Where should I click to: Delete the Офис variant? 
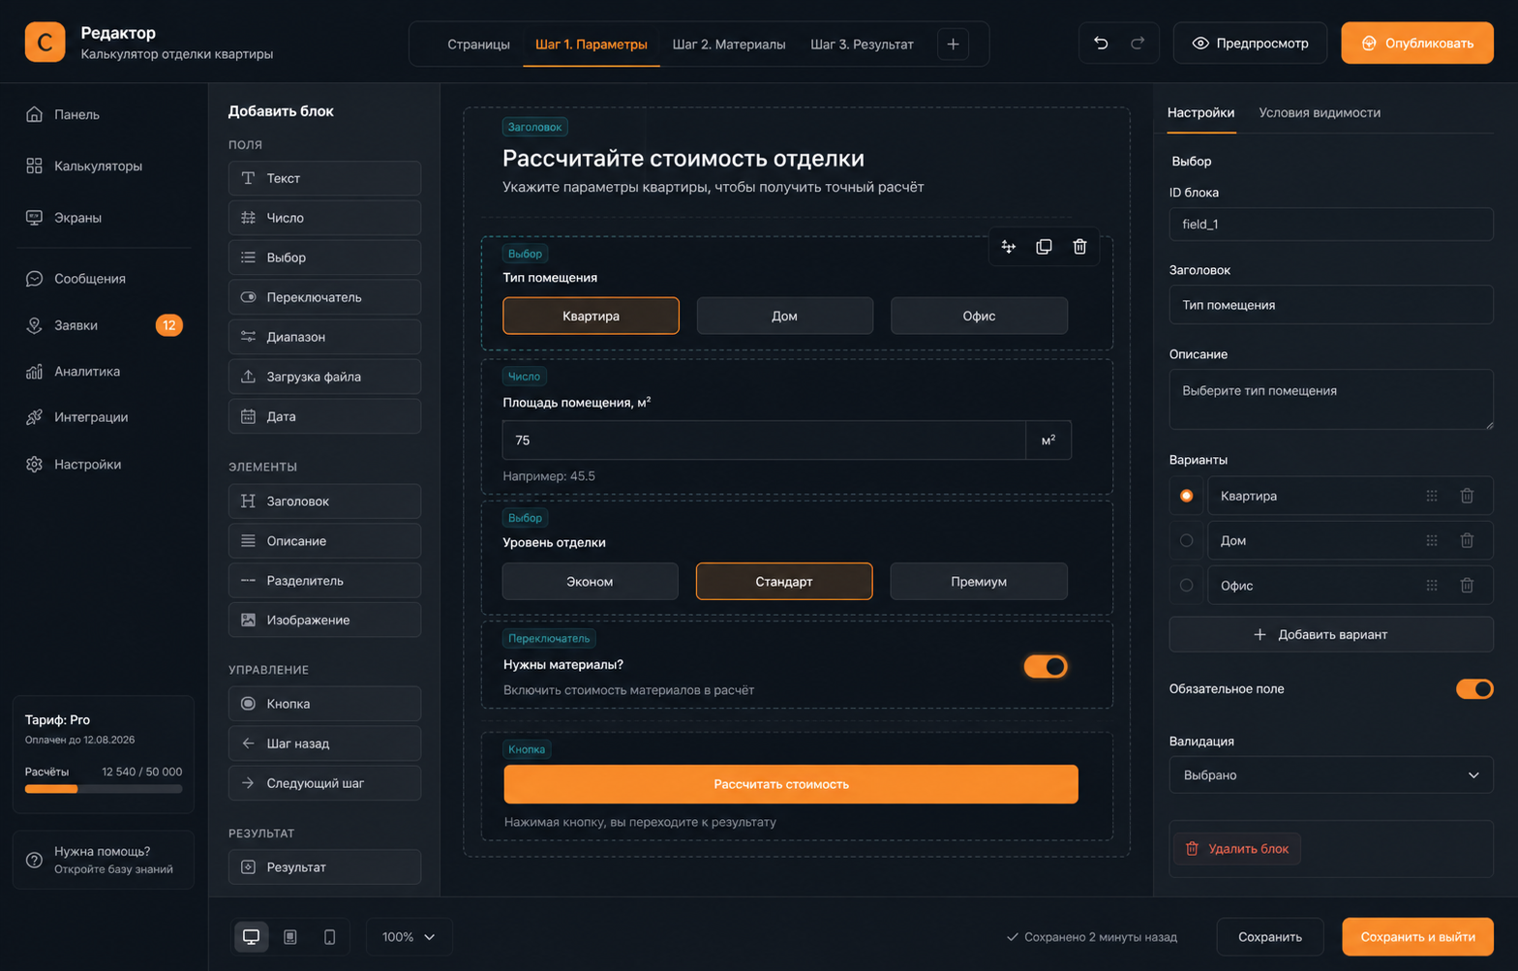[x=1467, y=585]
